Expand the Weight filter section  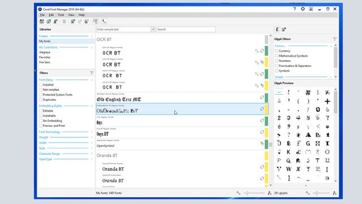(x=92, y=137)
